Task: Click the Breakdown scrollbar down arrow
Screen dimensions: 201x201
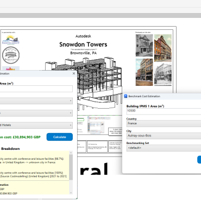Action: (x=71, y=193)
